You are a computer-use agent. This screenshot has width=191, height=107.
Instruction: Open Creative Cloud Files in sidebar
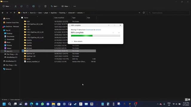11,23
